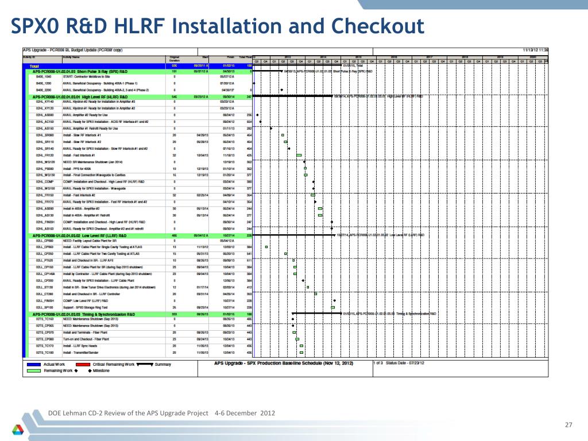Select the 'High Level RF (HLRF) R&D' group row
This screenshot has width=588, height=441.
(141, 96)
